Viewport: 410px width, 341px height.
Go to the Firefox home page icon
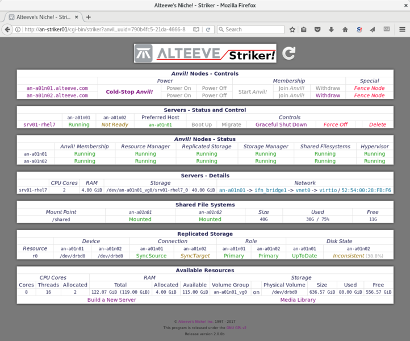345,30
